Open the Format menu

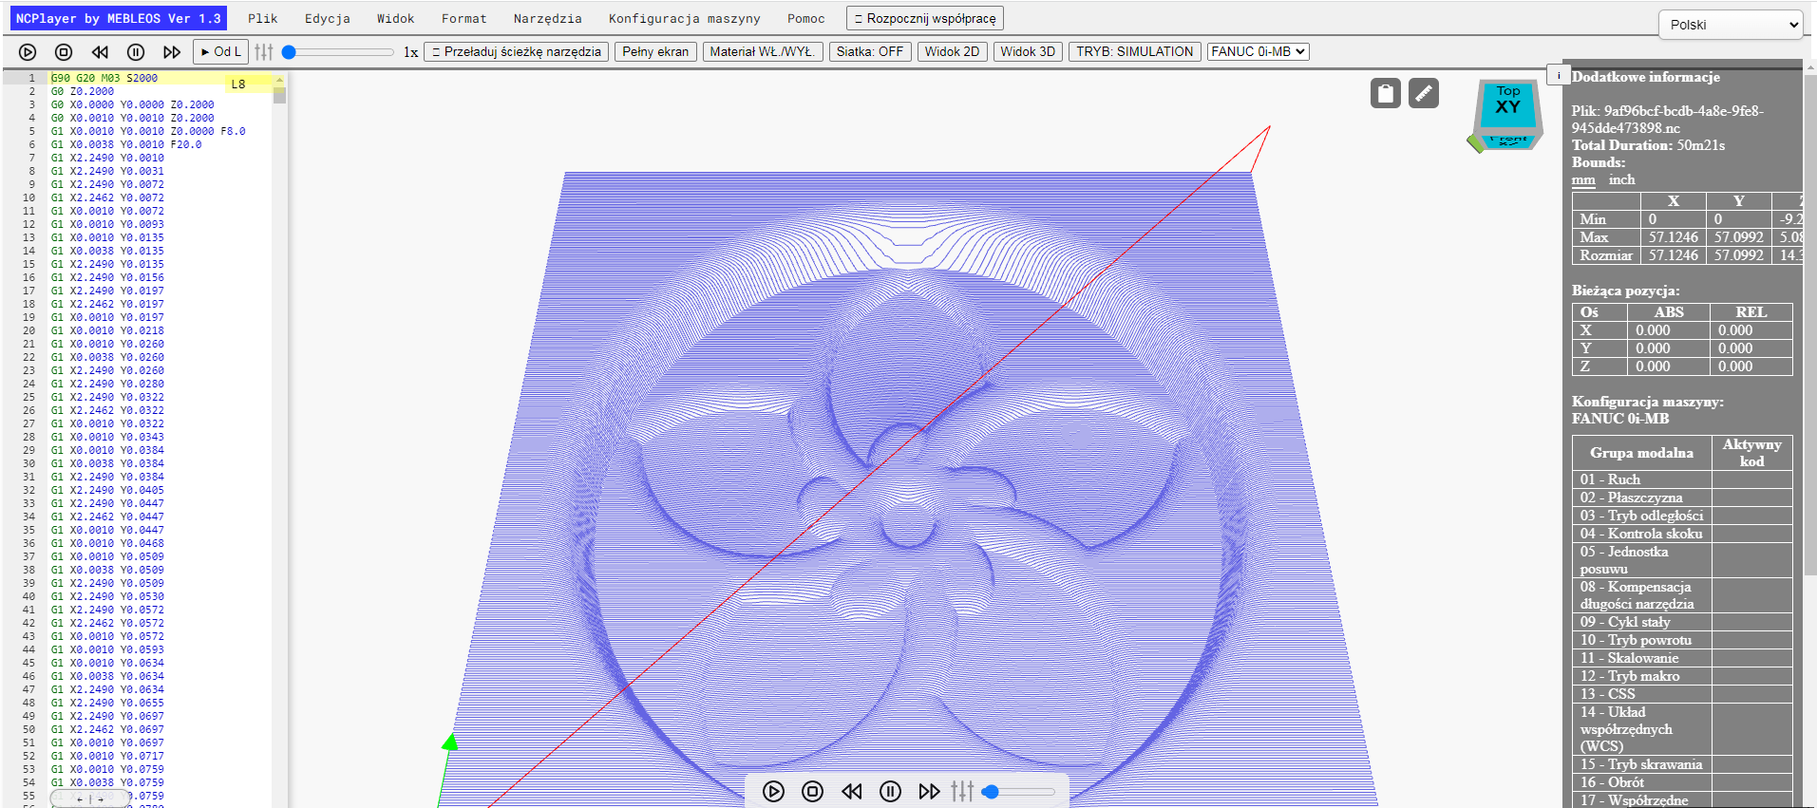(464, 18)
